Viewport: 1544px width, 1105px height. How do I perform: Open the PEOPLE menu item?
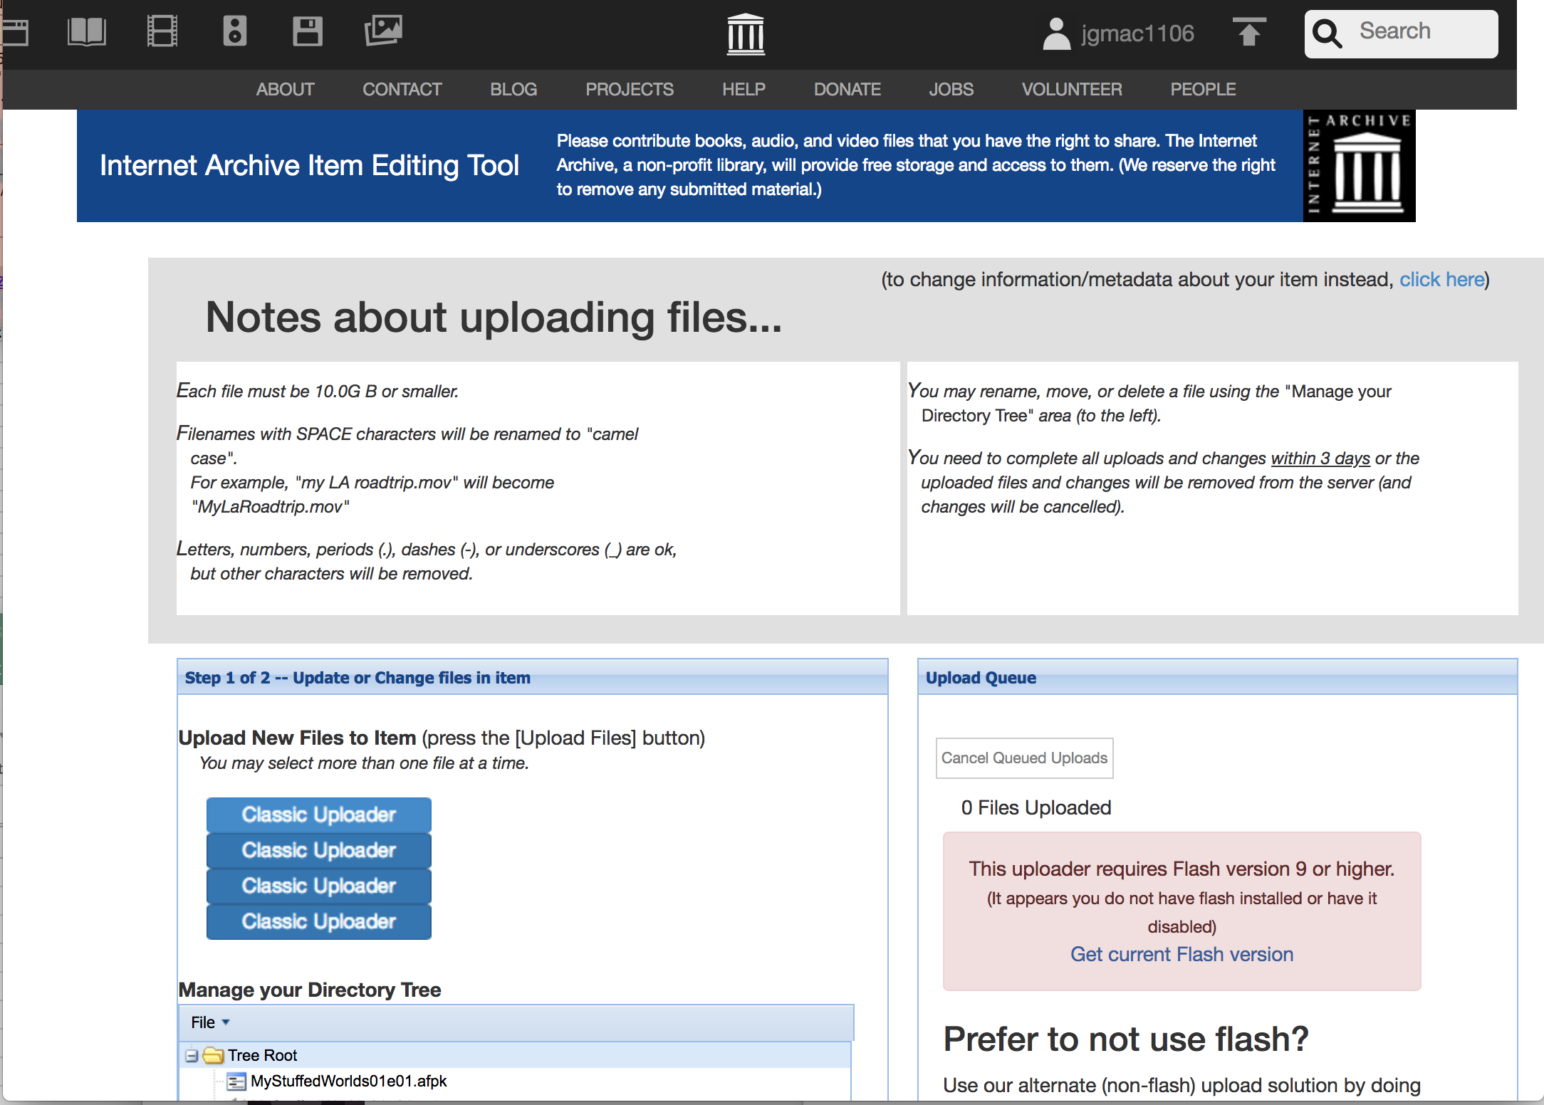point(1204,90)
